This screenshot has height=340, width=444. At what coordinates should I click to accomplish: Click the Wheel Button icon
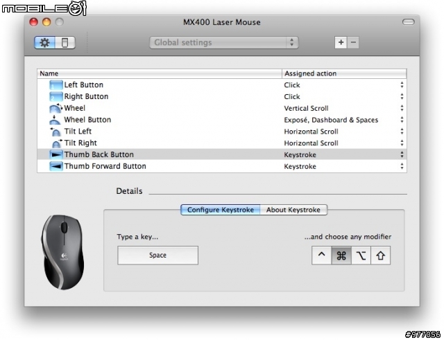point(55,120)
